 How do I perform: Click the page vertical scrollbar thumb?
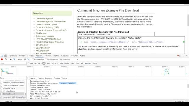tap(188, 20)
